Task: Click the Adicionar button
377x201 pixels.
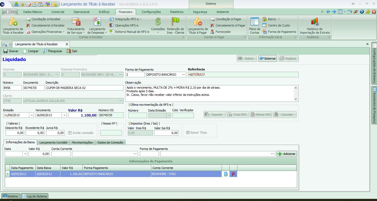Action: 287,154
